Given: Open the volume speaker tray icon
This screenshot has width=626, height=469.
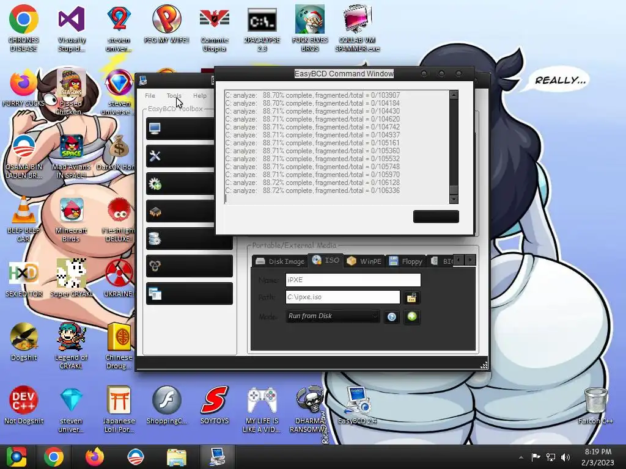Looking at the screenshot, I should click(x=565, y=457).
